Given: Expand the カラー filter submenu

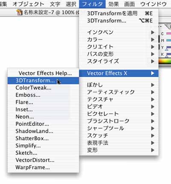Looking at the screenshot, I should click(119, 39).
